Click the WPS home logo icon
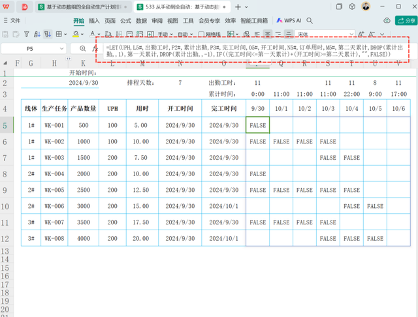 point(6,7)
